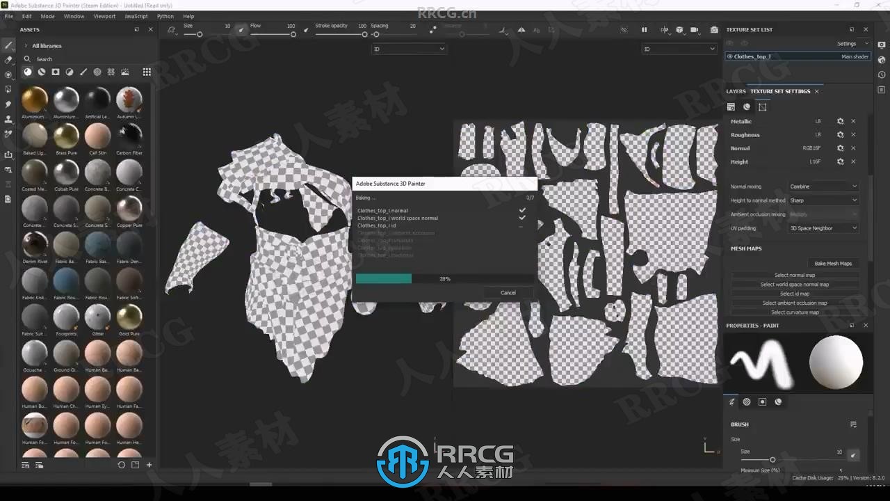The height and width of the screenshot is (501, 890).
Task: Select the Smudge tool
Action: click(8, 104)
